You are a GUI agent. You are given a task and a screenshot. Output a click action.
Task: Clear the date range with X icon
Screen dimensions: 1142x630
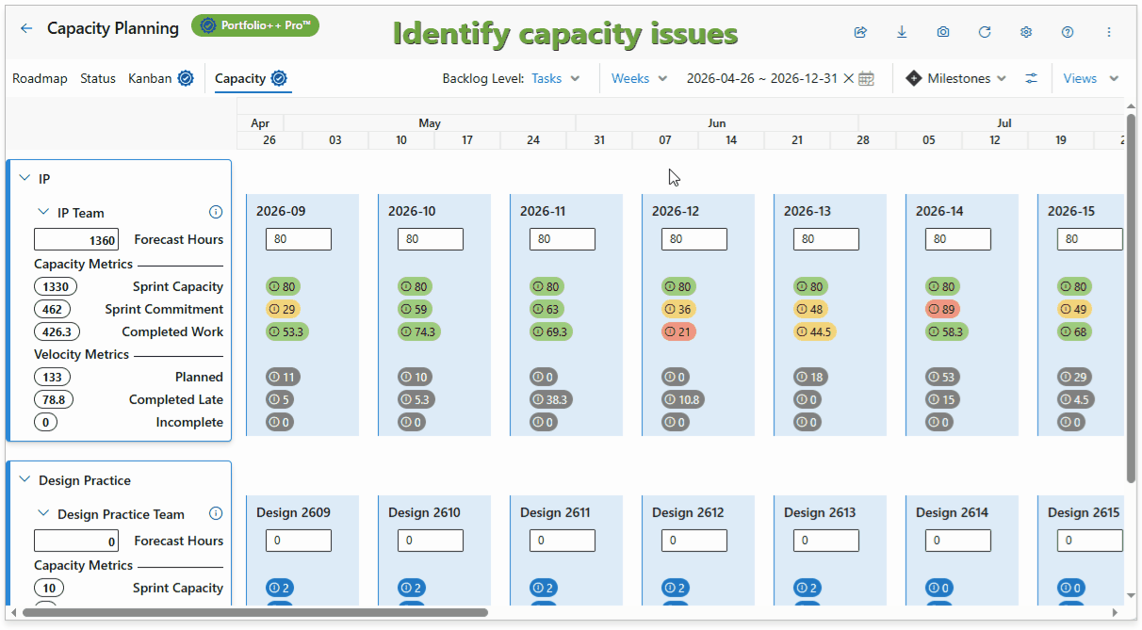[x=849, y=78]
